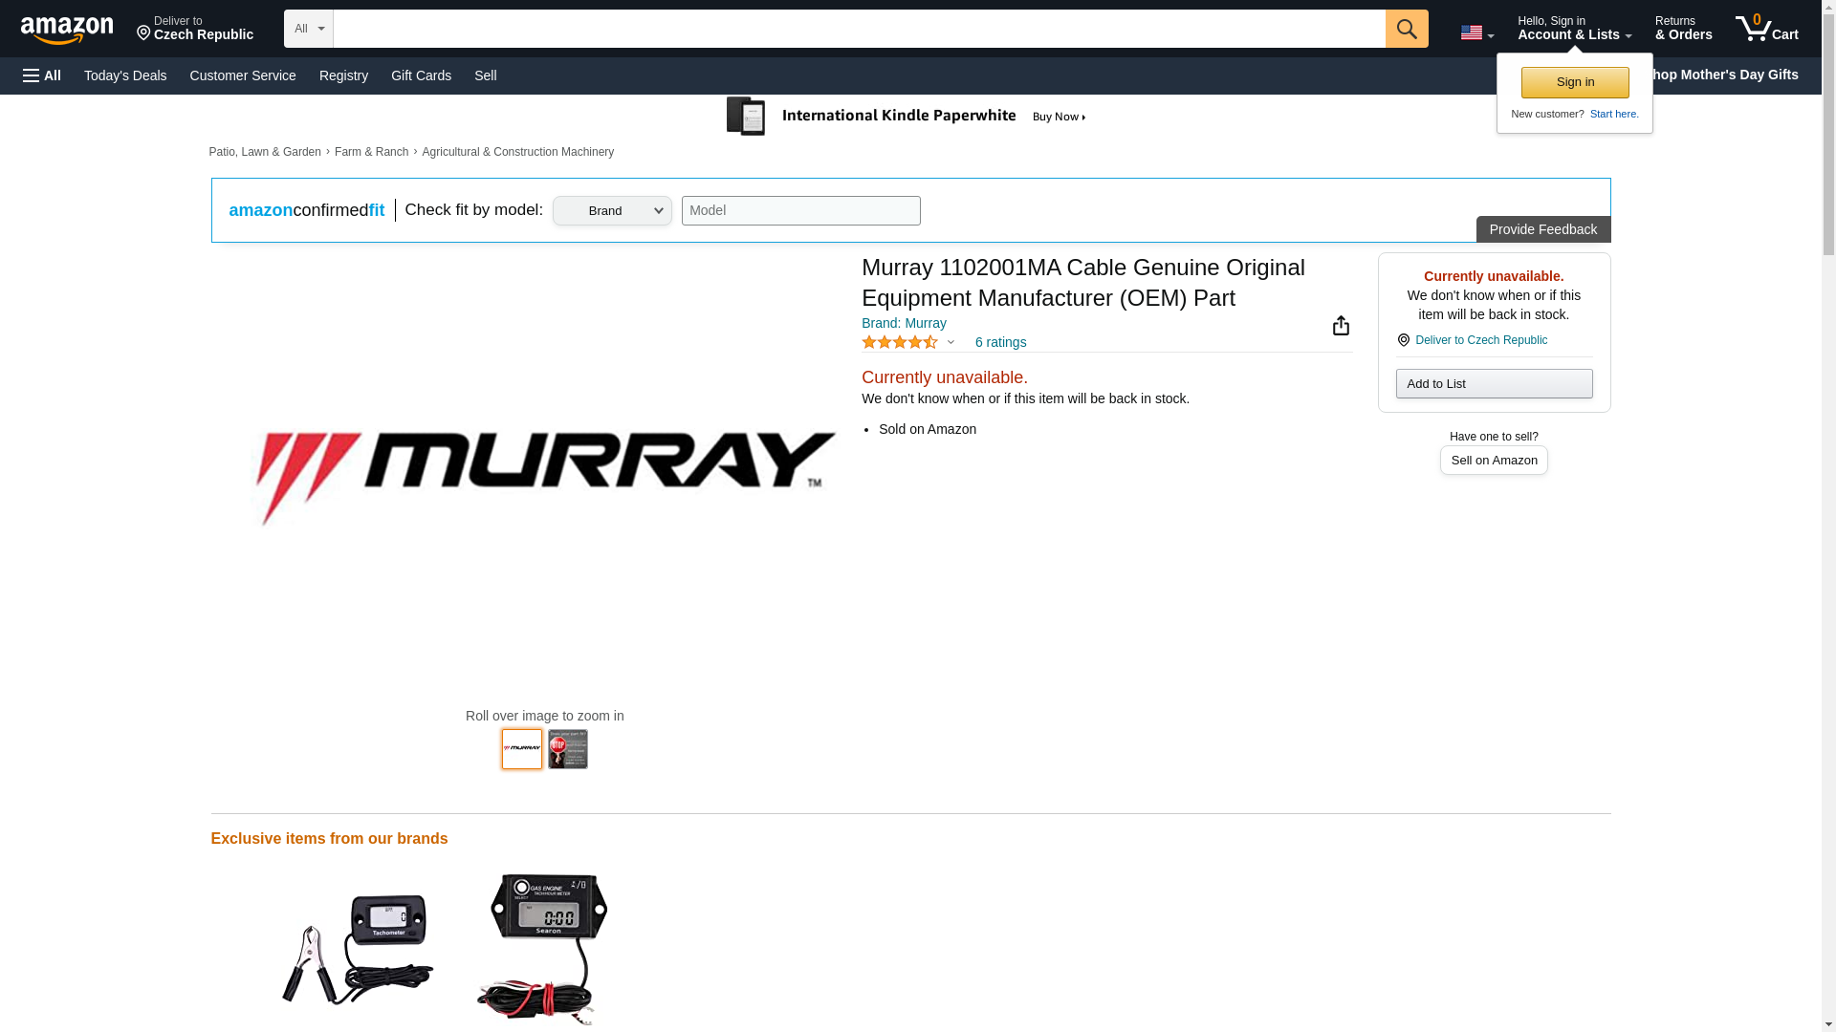Expand the search category All dropdown

pos(308,29)
